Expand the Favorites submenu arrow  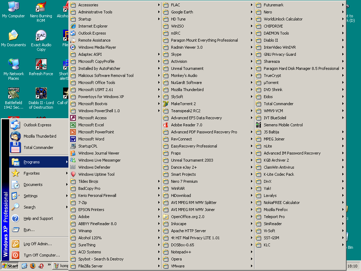[67, 173]
